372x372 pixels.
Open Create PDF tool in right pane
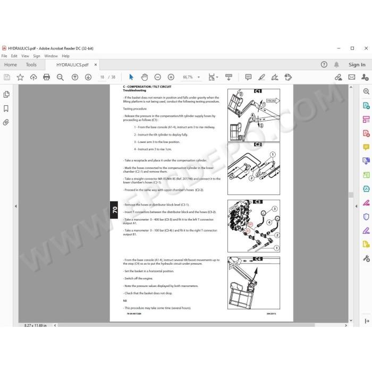(x=366, y=133)
